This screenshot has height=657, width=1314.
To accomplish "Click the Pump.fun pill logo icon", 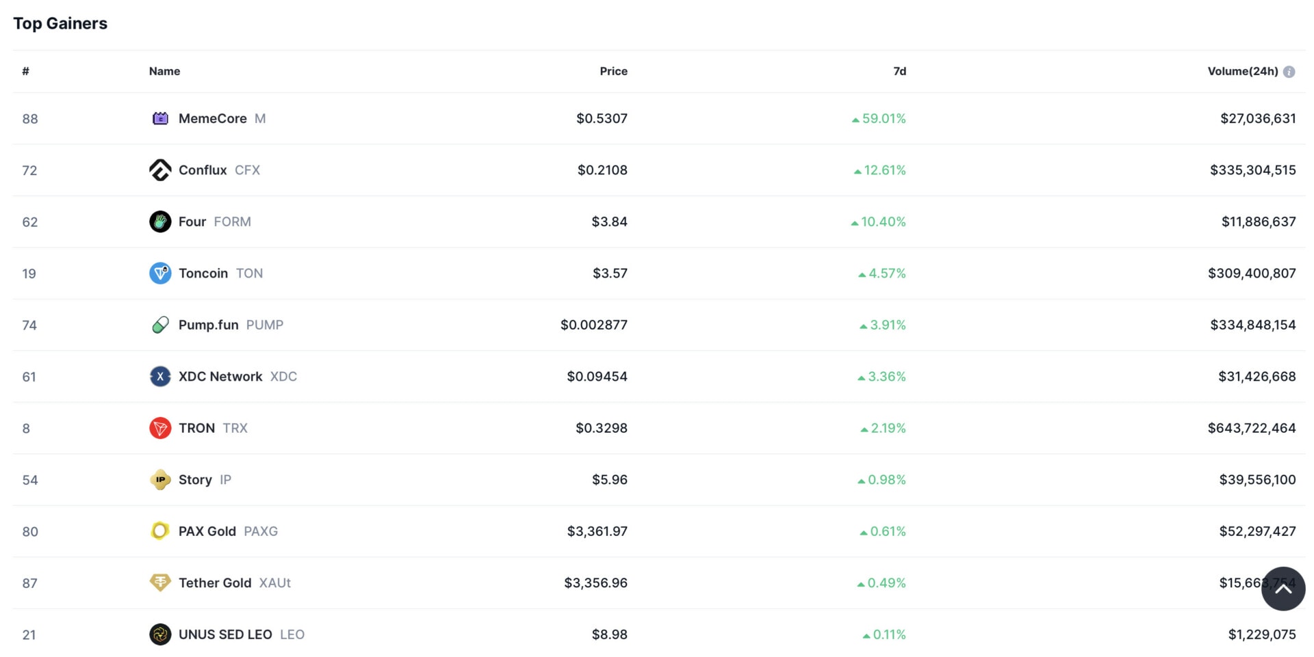I will pyautogui.click(x=160, y=325).
